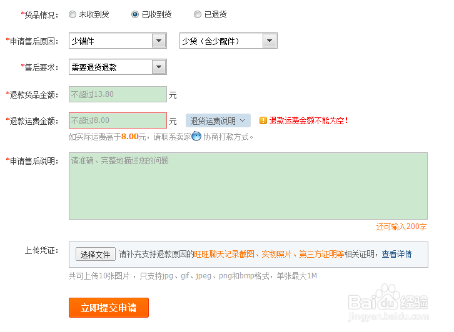Open the 需要退货退款 售后要求 dropdown
Screen dimensions: 454x332
(118, 67)
